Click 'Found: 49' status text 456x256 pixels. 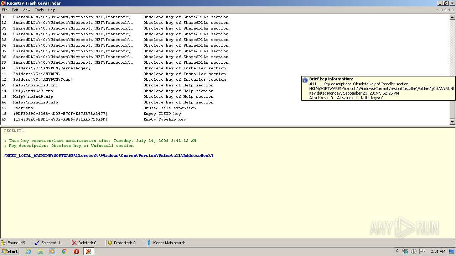pos(16,243)
